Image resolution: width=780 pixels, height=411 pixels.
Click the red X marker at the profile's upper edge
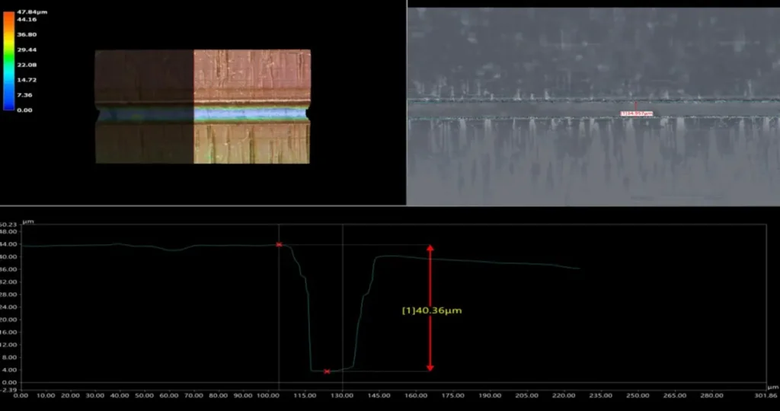pyautogui.click(x=279, y=244)
